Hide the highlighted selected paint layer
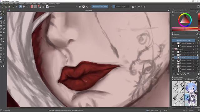The width and height of the screenshot is (200, 112). 173,58
